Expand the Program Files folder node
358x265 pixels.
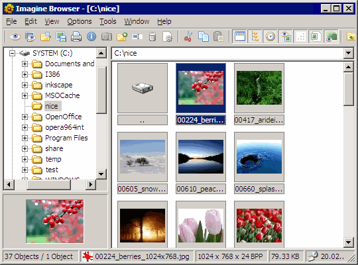point(25,138)
